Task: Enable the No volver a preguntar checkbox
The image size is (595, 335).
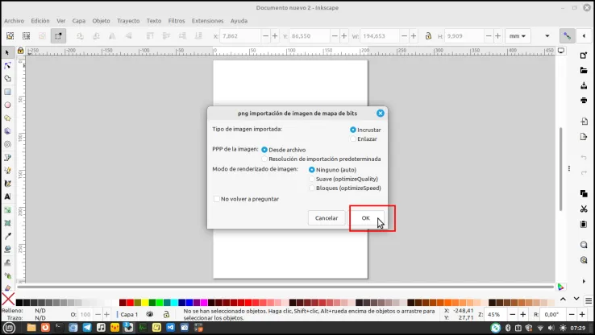Action: point(246,199)
